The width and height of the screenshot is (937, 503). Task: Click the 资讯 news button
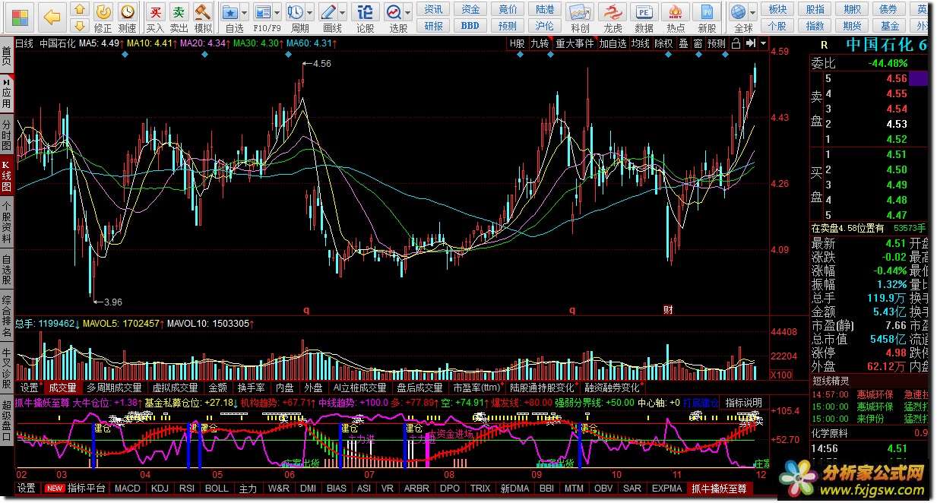[433, 9]
